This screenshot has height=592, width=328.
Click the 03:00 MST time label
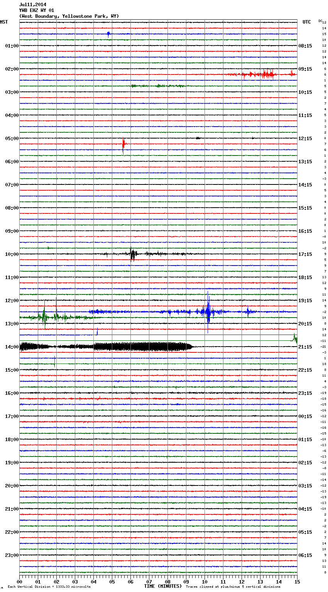(x=12, y=92)
